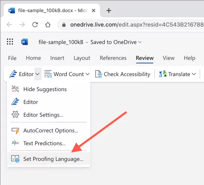Click the Editor pen icon in the ribbon

coord(13,74)
